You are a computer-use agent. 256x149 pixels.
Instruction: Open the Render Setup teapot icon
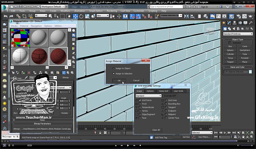click(x=238, y=16)
